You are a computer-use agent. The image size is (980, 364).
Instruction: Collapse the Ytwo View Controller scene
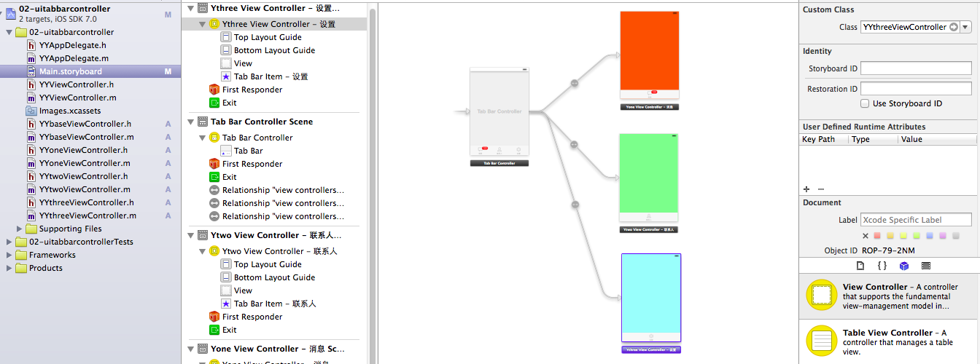tap(192, 235)
